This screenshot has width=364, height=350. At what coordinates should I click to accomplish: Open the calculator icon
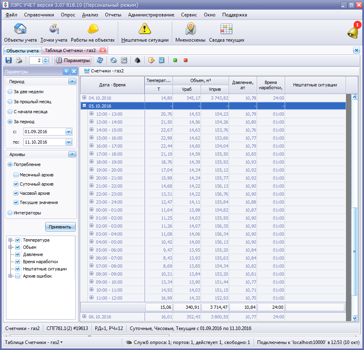(x=161, y=60)
